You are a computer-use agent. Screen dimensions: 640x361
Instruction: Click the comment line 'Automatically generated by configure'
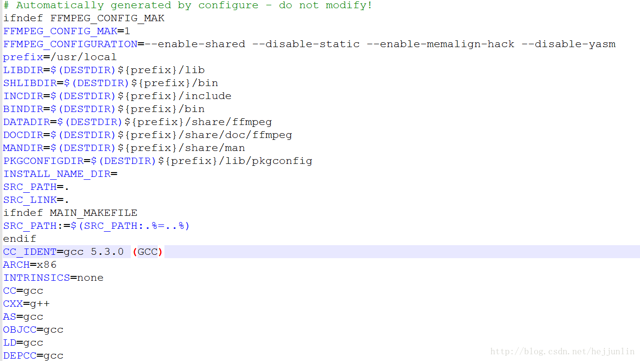(188, 5)
